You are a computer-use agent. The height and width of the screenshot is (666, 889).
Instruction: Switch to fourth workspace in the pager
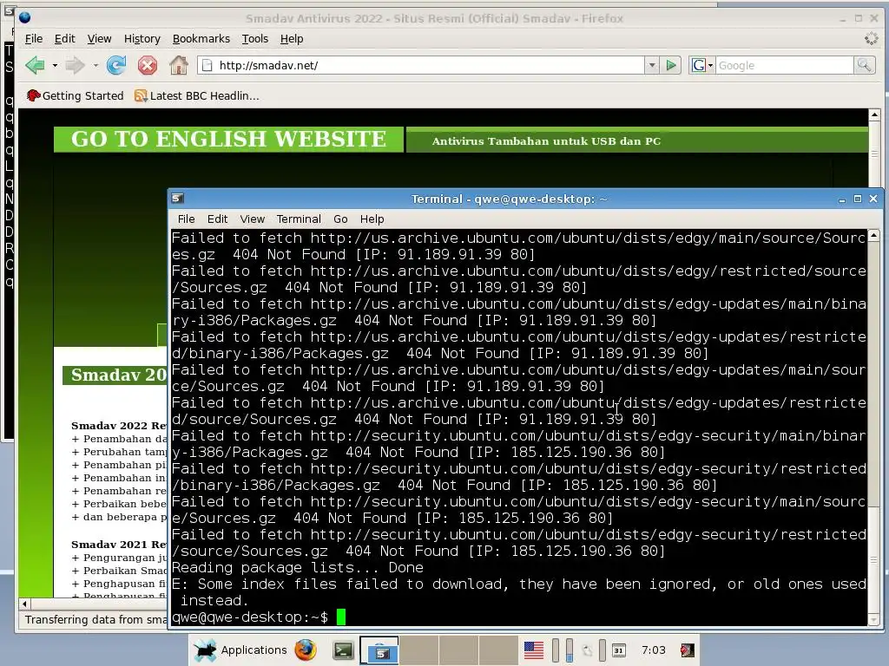[497, 650]
